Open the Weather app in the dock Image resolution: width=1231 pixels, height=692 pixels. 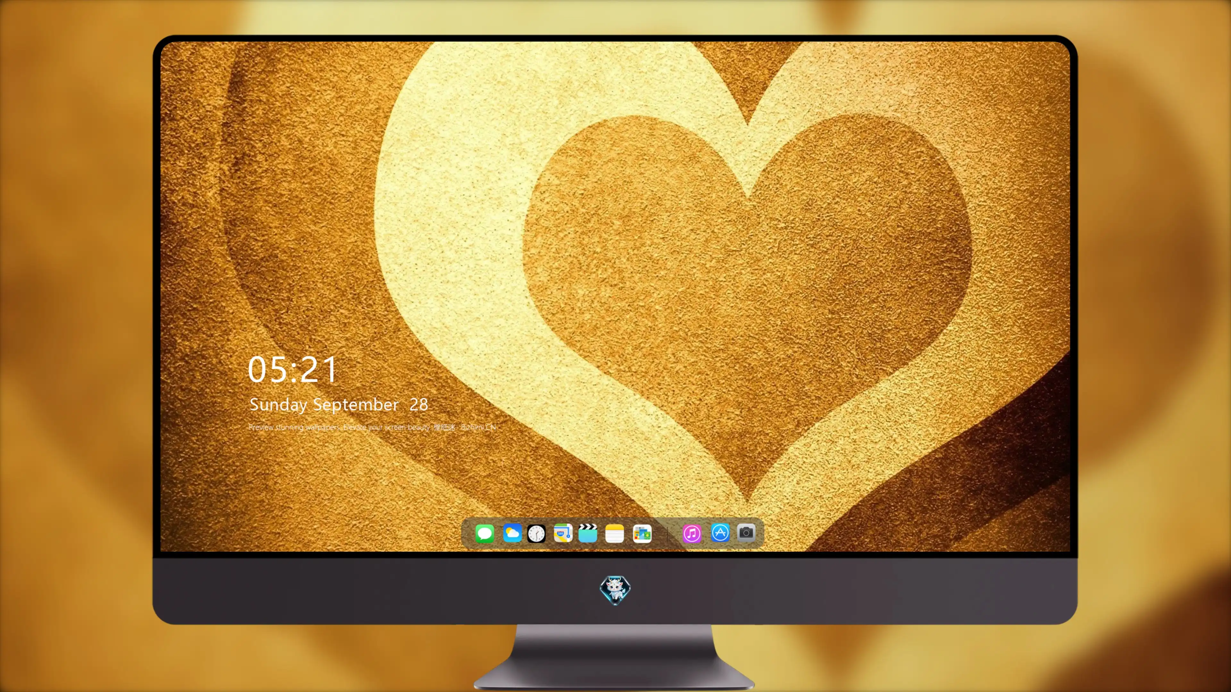coord(512,533)
